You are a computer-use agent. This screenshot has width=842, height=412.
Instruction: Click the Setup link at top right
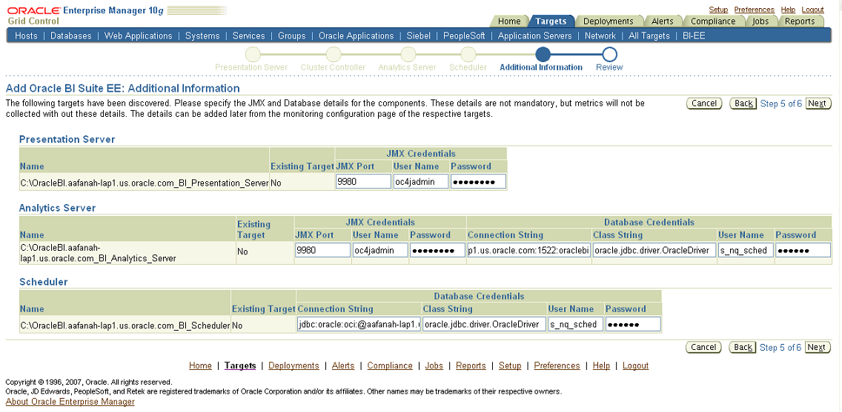pyautogui.click(x=718, y=10)
